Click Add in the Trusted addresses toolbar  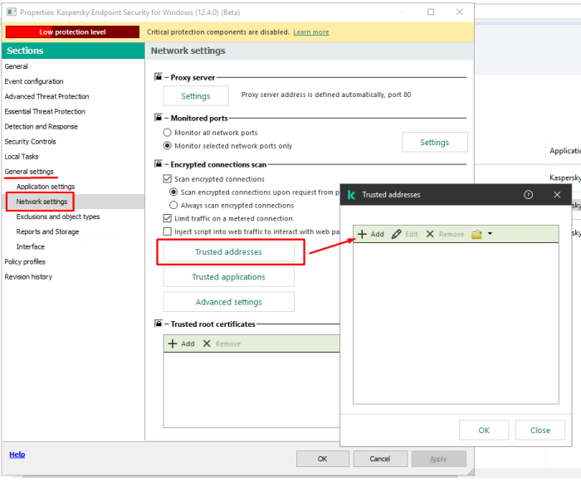(x=370, y=234)
